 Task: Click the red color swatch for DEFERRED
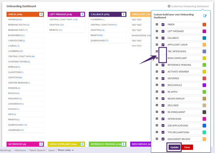tap(204, 78)
